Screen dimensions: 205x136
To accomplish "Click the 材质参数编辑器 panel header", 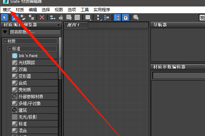I will click(178, 67).
